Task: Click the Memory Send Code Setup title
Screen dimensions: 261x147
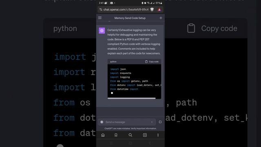Action: pos(130,18)
